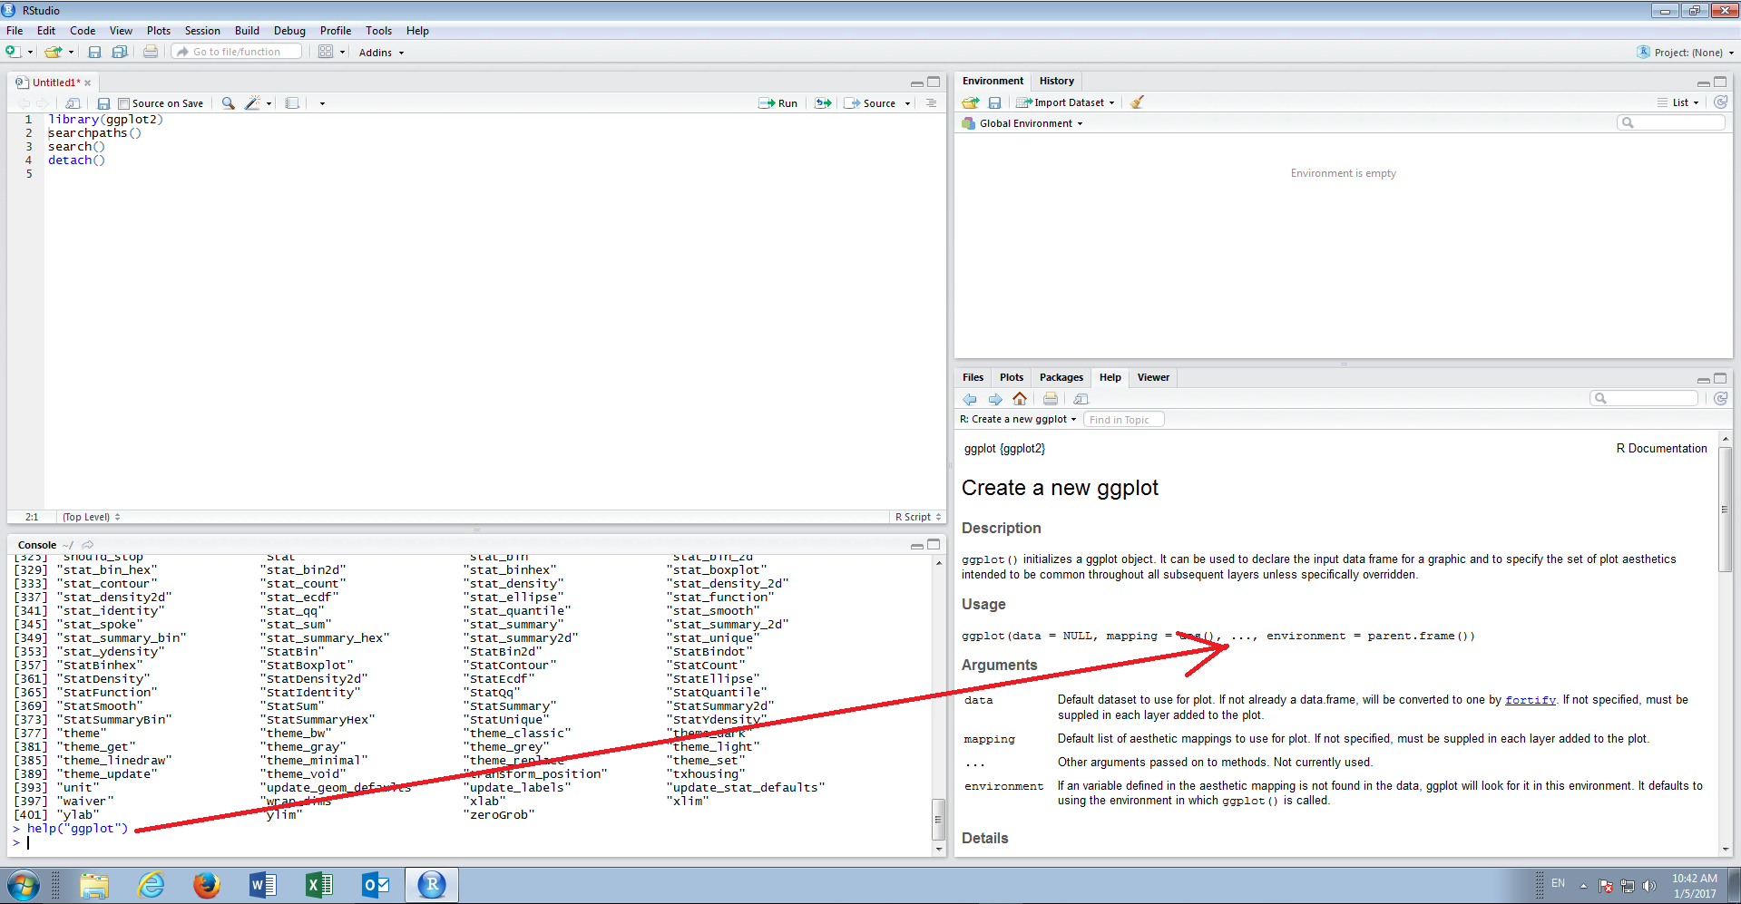Click the Help search box
The image size is (1741, 904).
(x=1644, y=398)
